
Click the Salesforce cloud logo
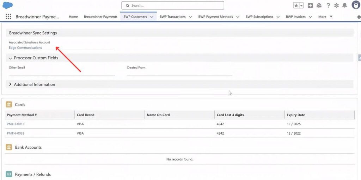coord(7,5)
